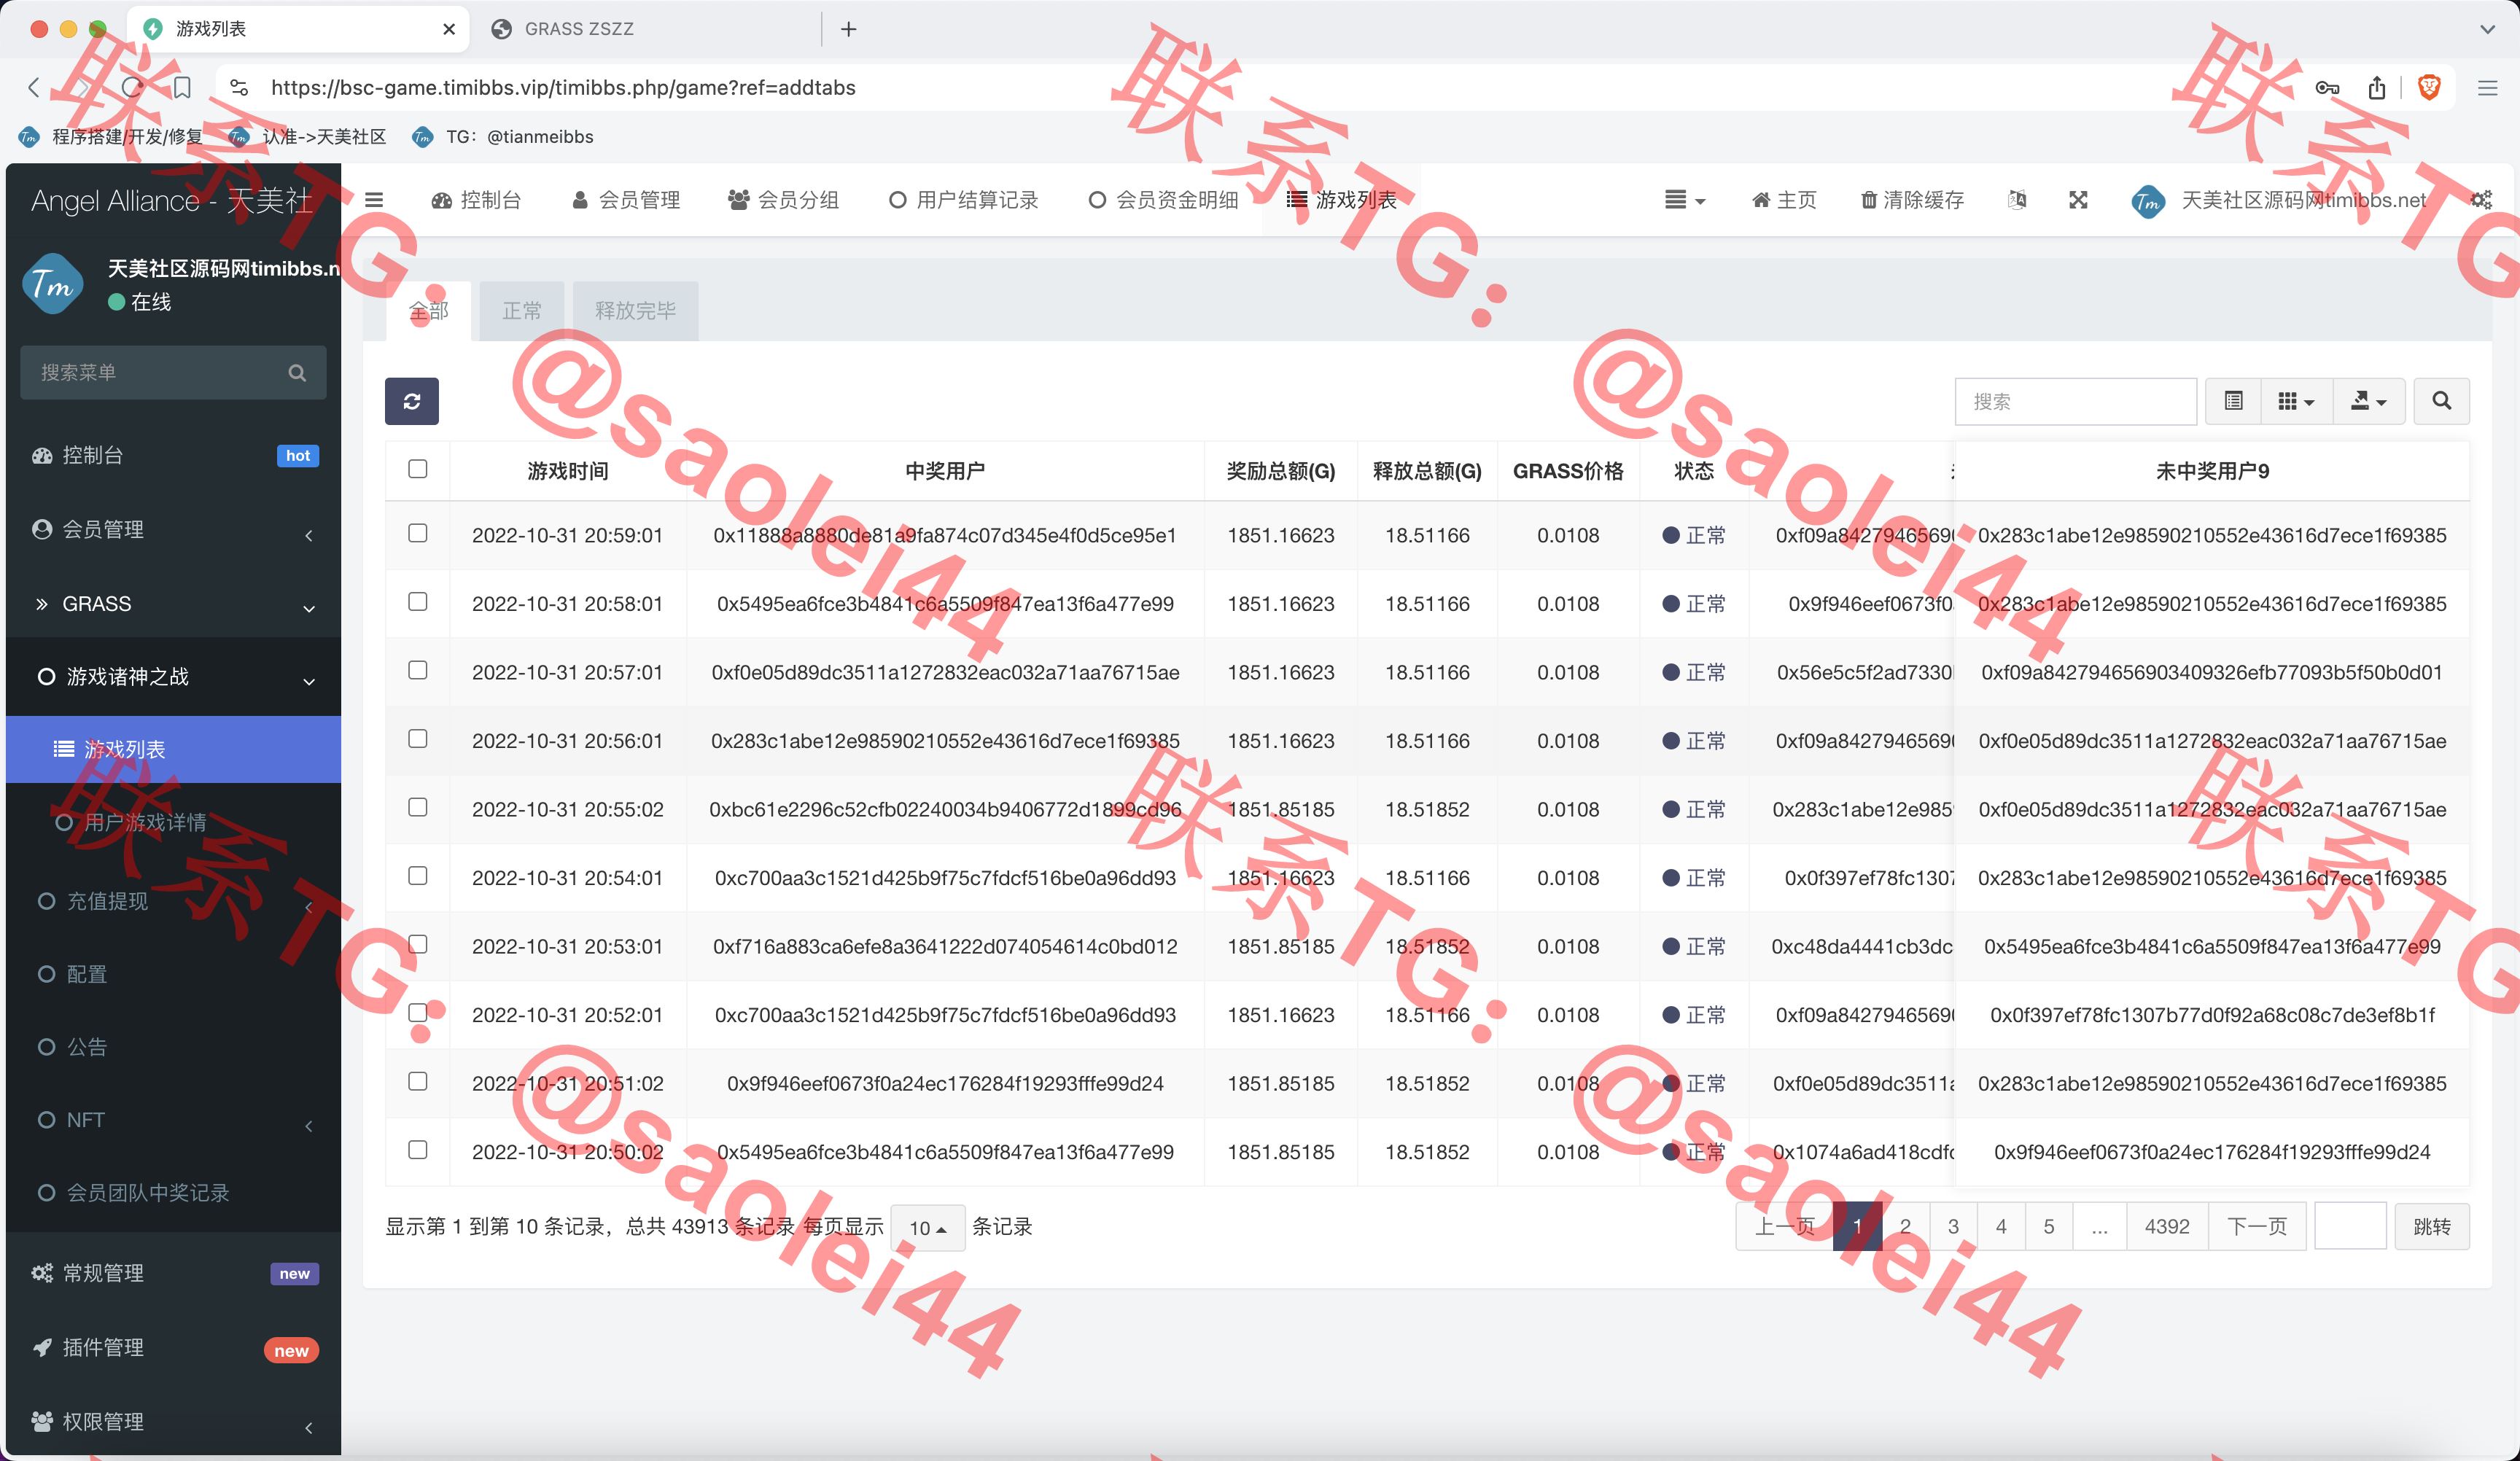The width and height of the screenshot is (2520, 1461).
Task: Expand 权限管理 sidebar submenu
Action: [173, 1421]
